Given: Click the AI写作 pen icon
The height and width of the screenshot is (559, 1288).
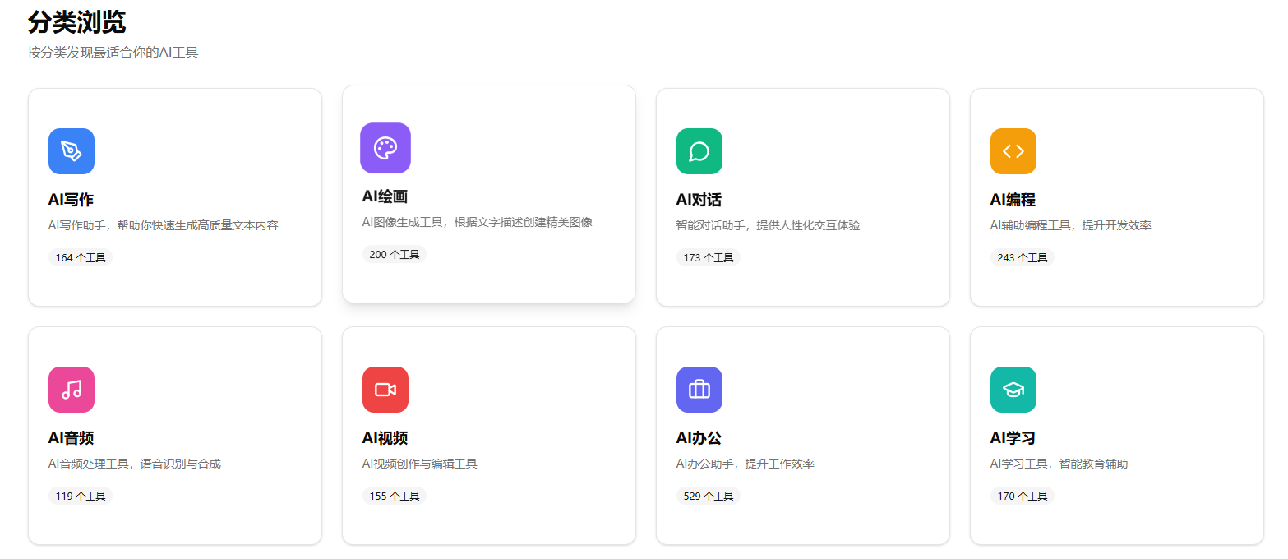Looking at the screenshot, I should (x=71, y=151).
